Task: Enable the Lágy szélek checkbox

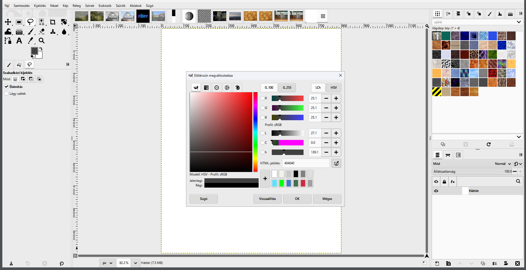Action: 7,93
